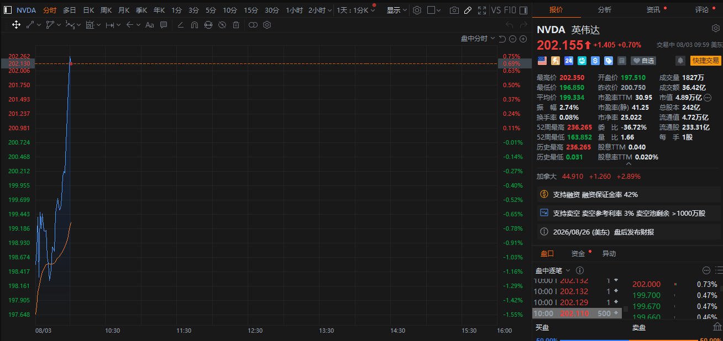Image resolution: width=723 pixels, height=341 pixels.
Task: Open VS comparison feature
Action: [496, 10]
